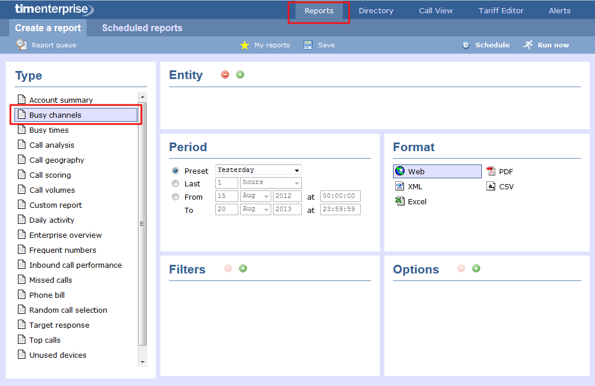Viewport: 595px width, 386px height.
Task: Open the Directory menu tab
Action: tap(376, 10)
